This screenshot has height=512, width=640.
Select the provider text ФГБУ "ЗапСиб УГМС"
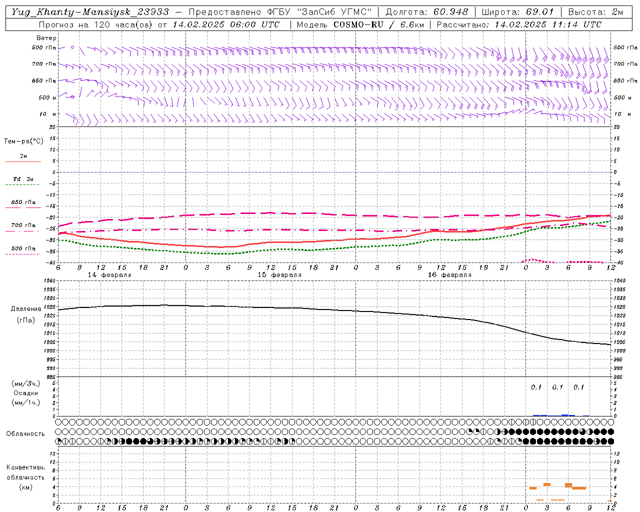(319, 12)
